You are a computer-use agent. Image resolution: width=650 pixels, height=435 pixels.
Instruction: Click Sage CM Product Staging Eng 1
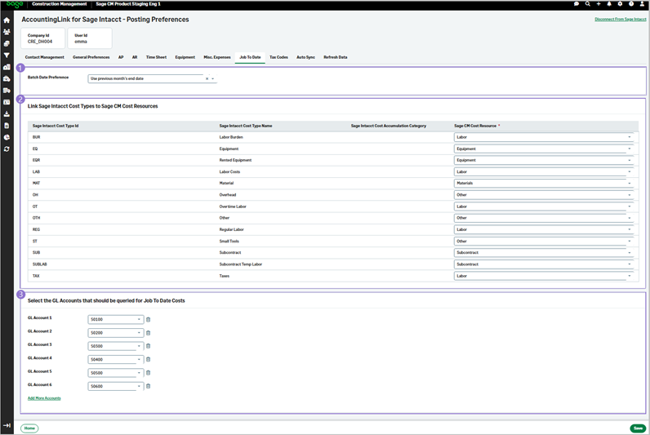tap(128, 4)
